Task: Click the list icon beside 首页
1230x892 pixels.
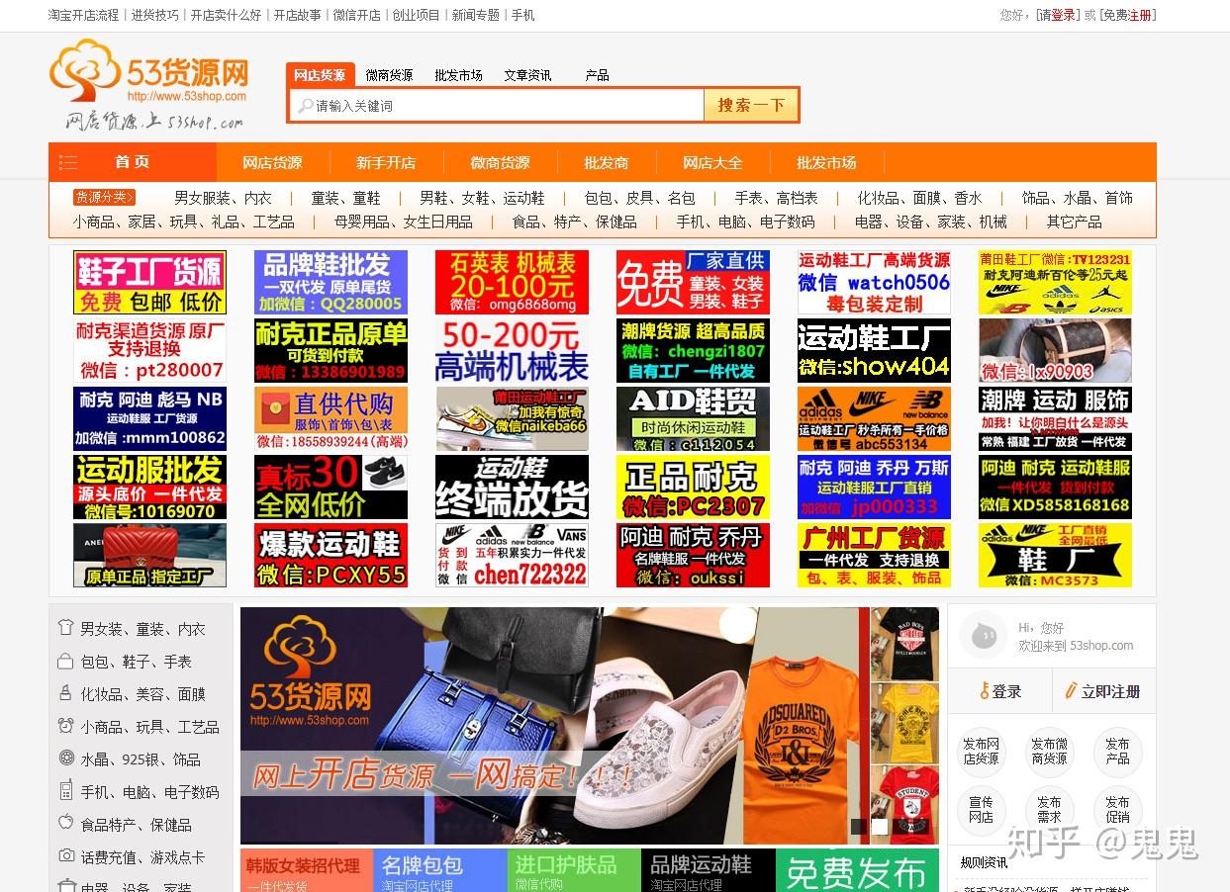Action: tap(68, 162)
